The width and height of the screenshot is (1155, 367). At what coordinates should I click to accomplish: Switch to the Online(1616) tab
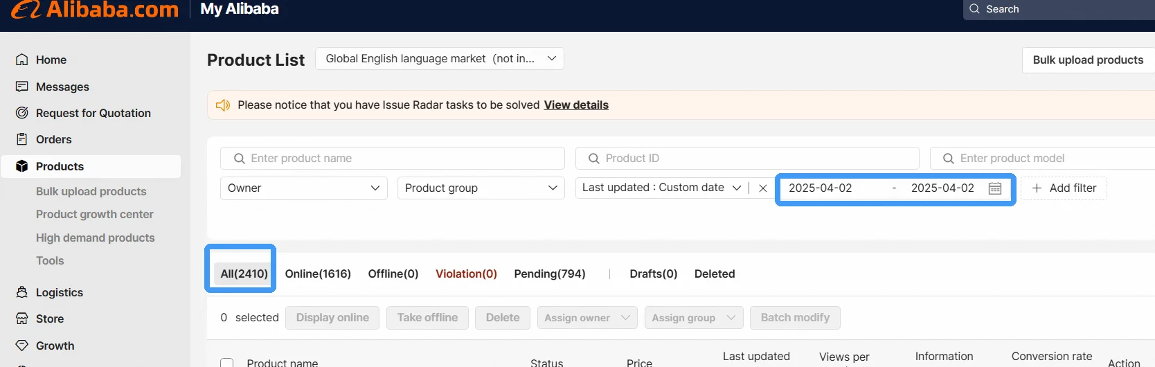click(318, 274)
